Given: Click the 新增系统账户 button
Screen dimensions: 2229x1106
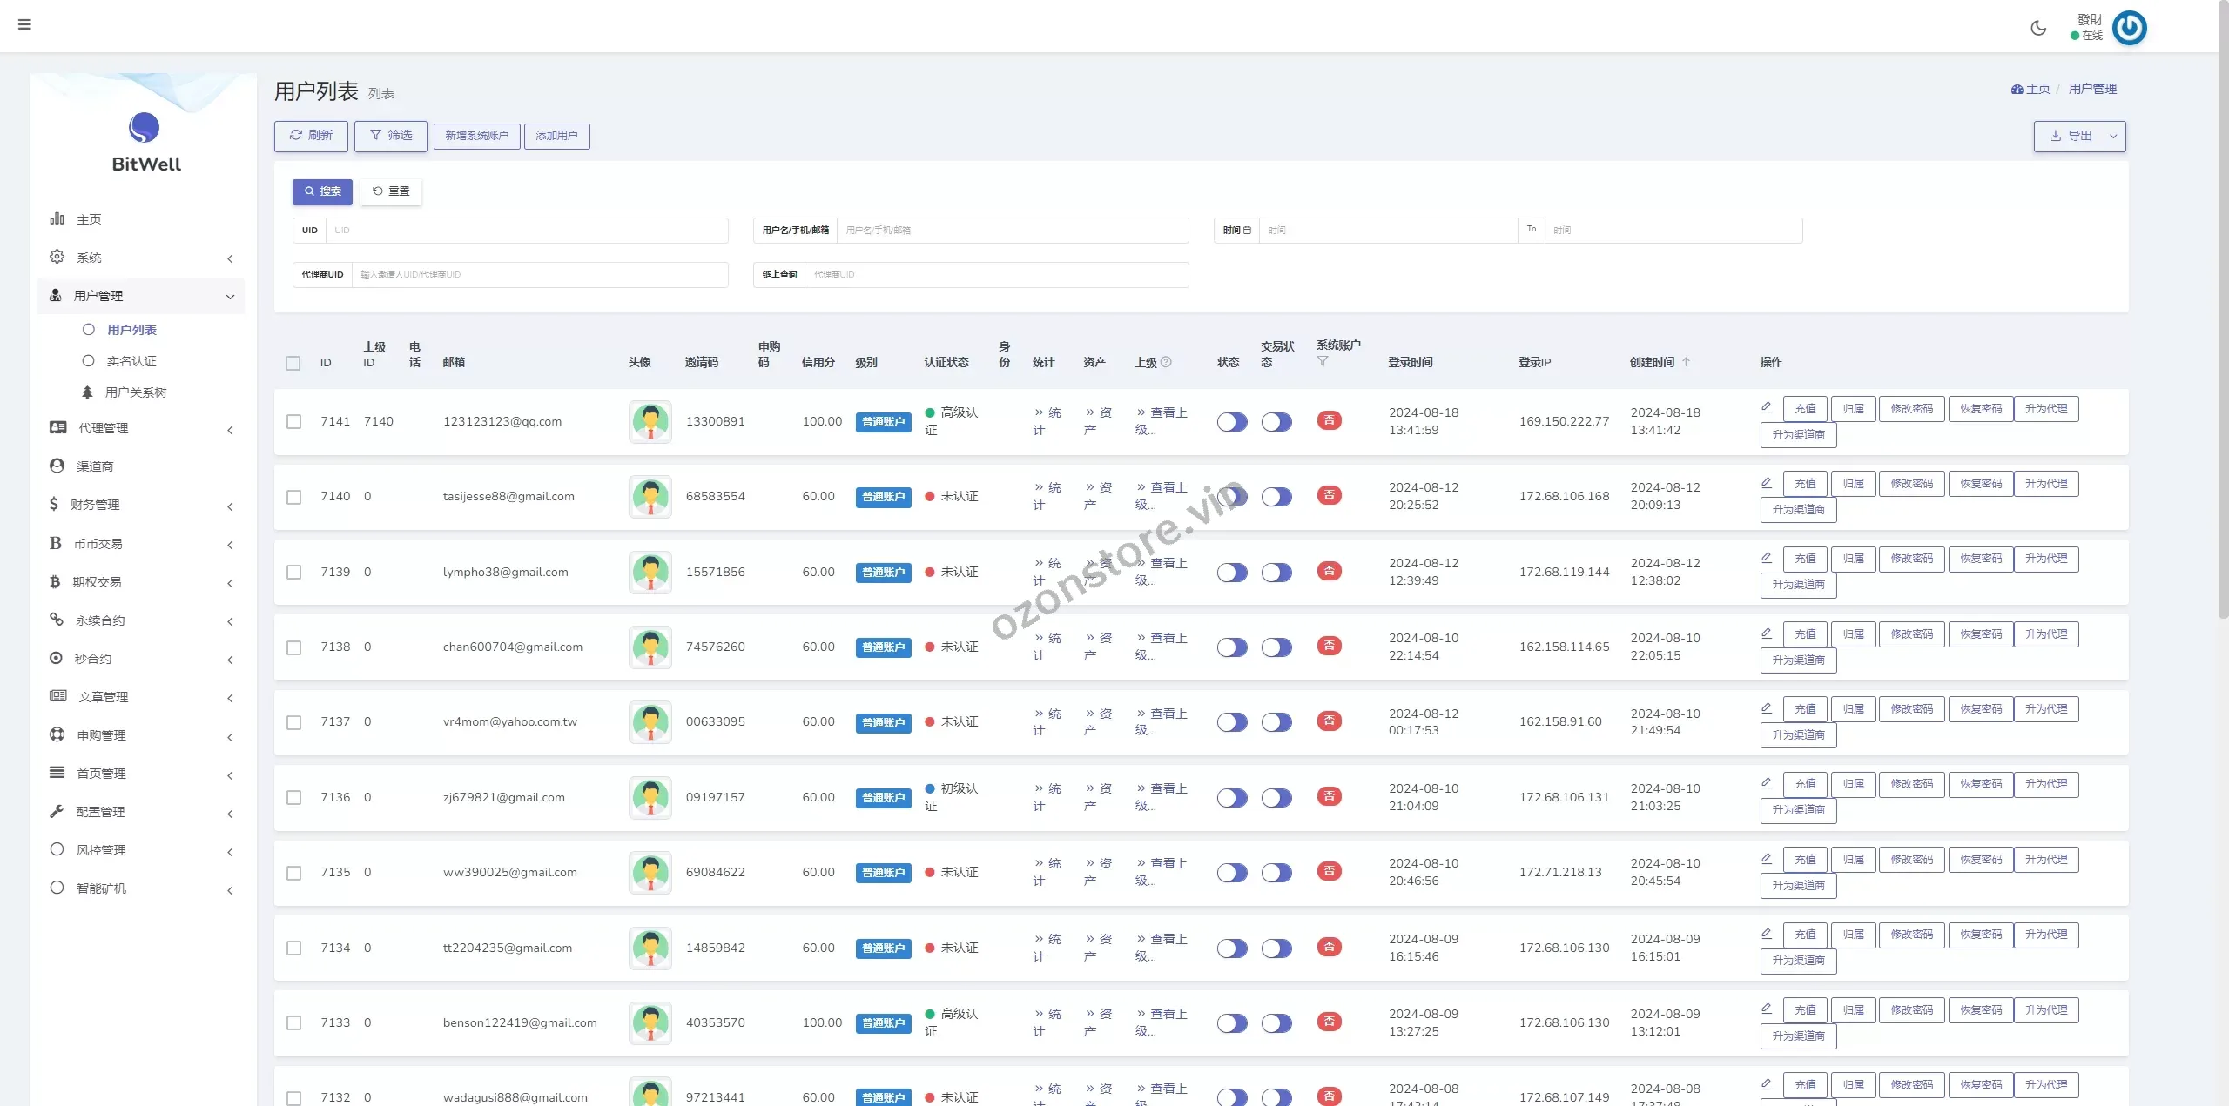Looking at the screenshot, I should 476,136.
